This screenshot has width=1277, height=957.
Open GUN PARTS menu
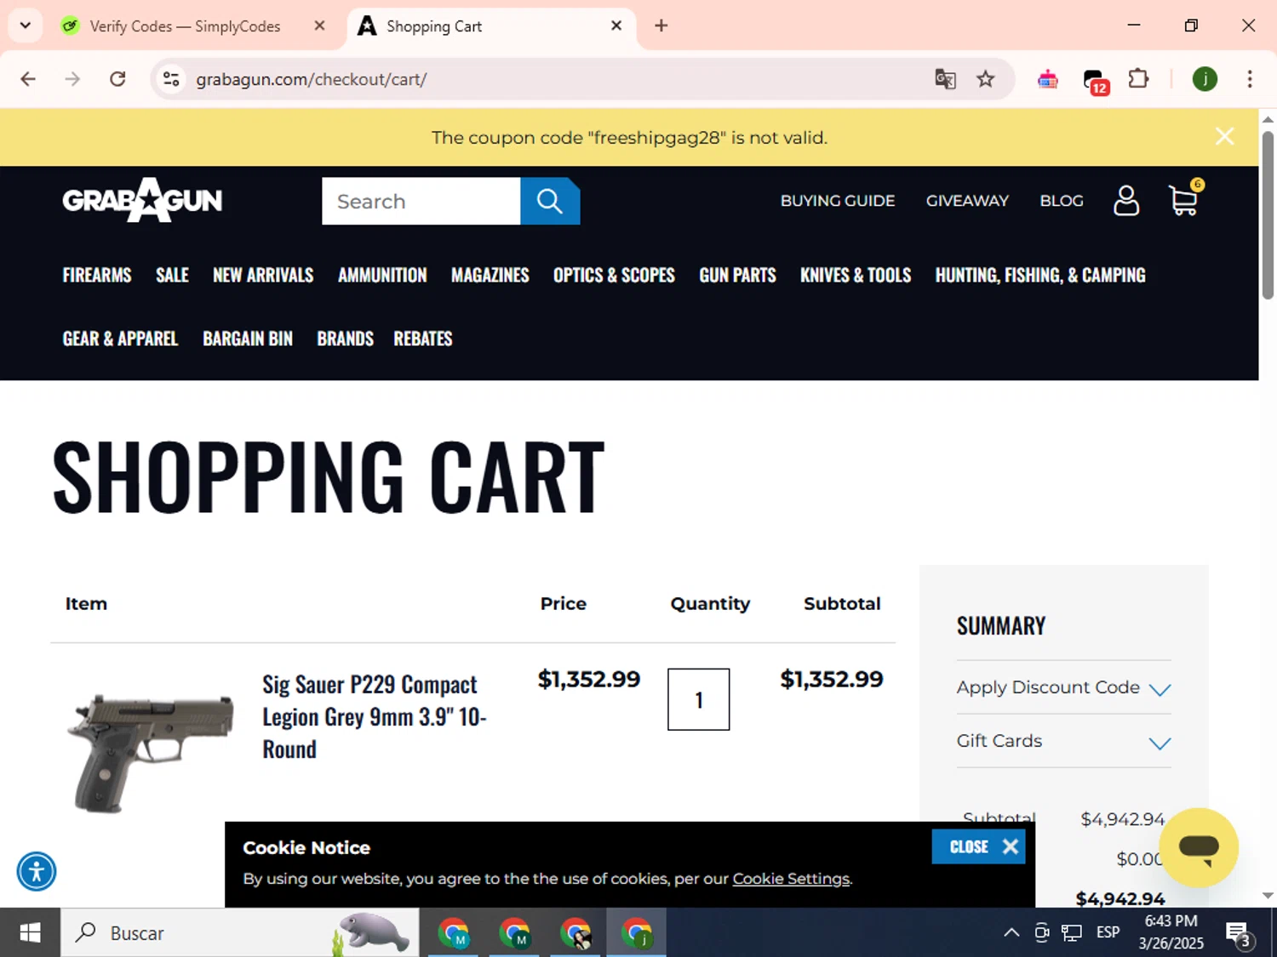[x=737, y=275]
